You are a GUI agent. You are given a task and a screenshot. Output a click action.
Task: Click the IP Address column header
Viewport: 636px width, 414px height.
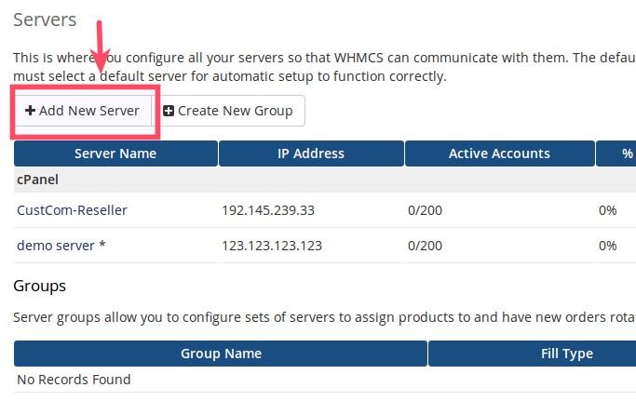click(x=310, y=154)
